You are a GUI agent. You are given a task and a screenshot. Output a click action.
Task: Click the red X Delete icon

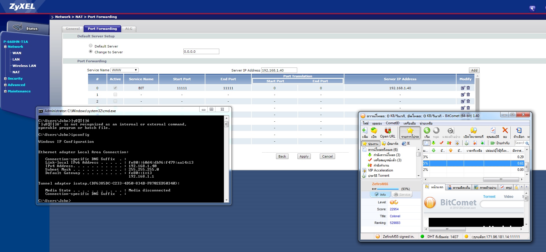(x=505, y=130)
